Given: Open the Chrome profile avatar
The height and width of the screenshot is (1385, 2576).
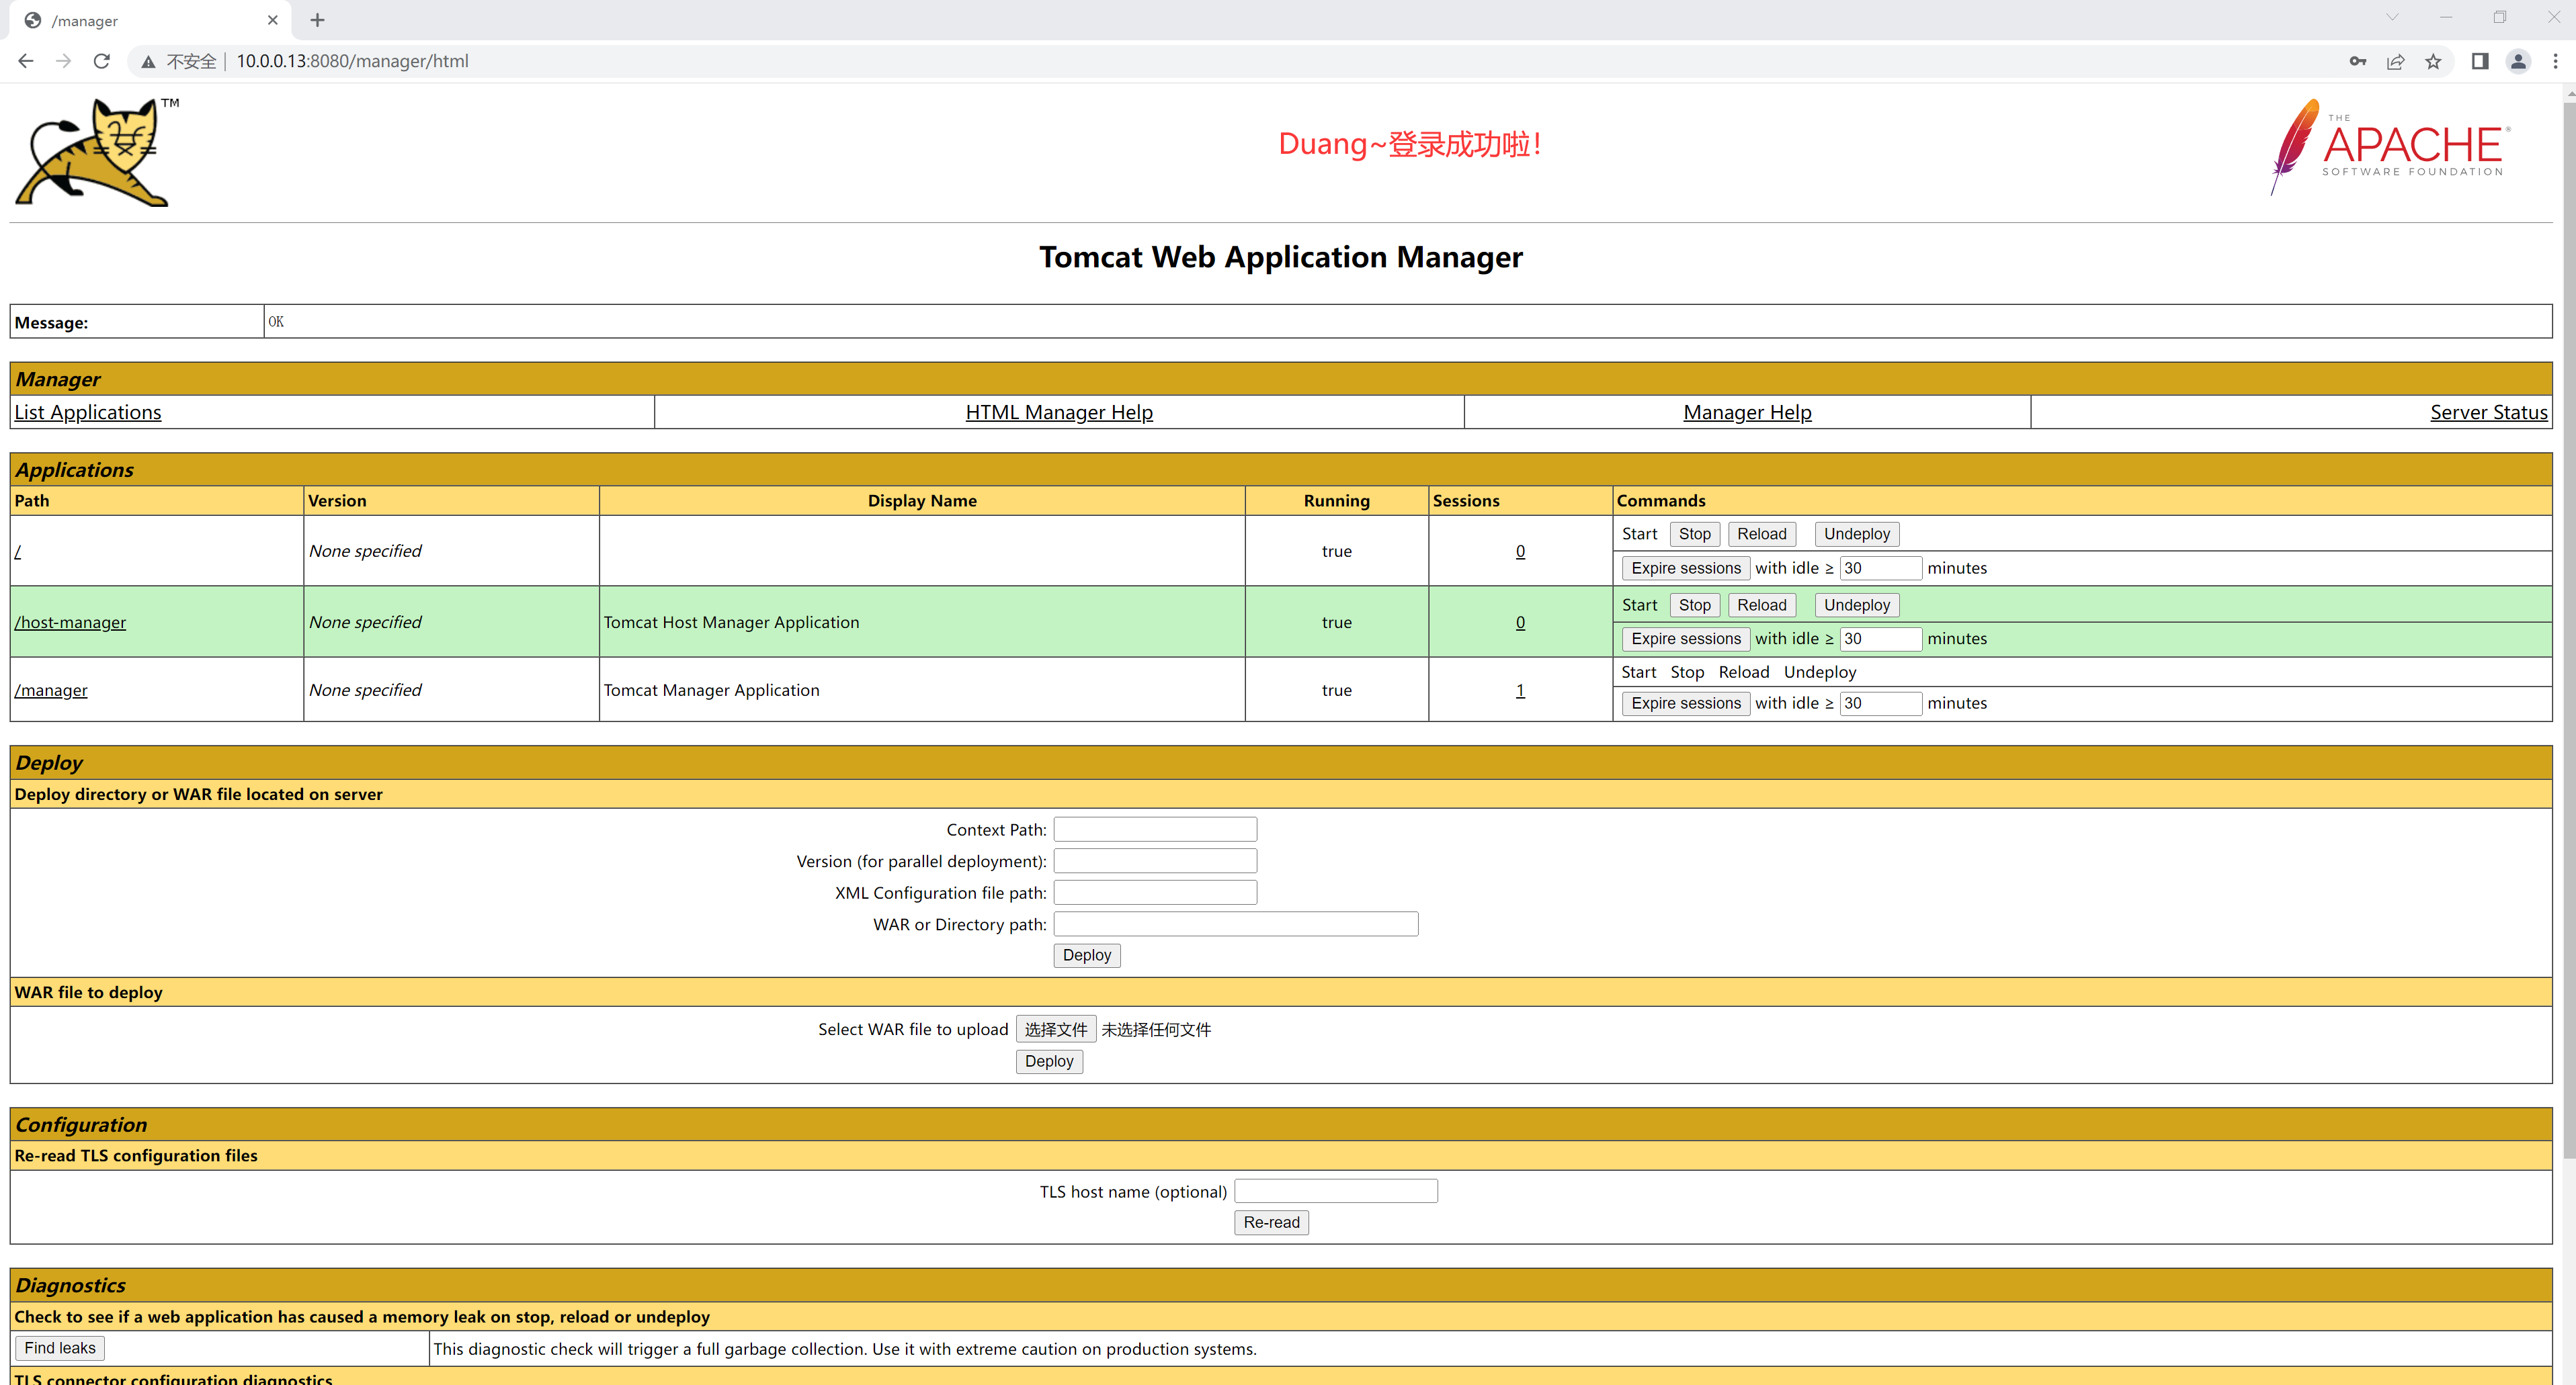Looking at the screenshot, I should [2518, 61].
